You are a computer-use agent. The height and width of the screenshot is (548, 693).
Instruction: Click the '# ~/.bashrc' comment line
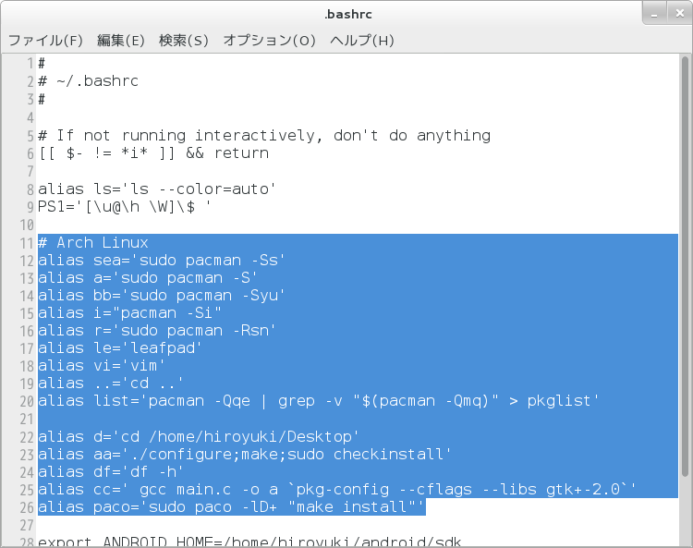(x=89, y=81)
